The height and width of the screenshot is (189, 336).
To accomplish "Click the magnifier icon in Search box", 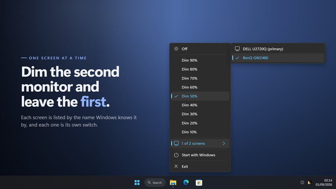I will 149,183.
